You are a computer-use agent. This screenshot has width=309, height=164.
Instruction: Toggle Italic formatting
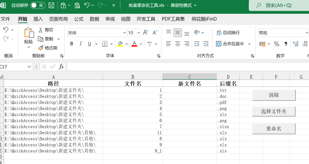(80, 44)
